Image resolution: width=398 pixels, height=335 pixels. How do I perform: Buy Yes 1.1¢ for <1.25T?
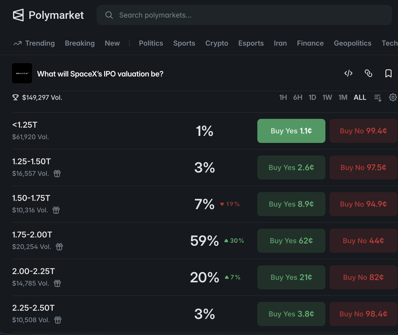(x=291, y=131)
